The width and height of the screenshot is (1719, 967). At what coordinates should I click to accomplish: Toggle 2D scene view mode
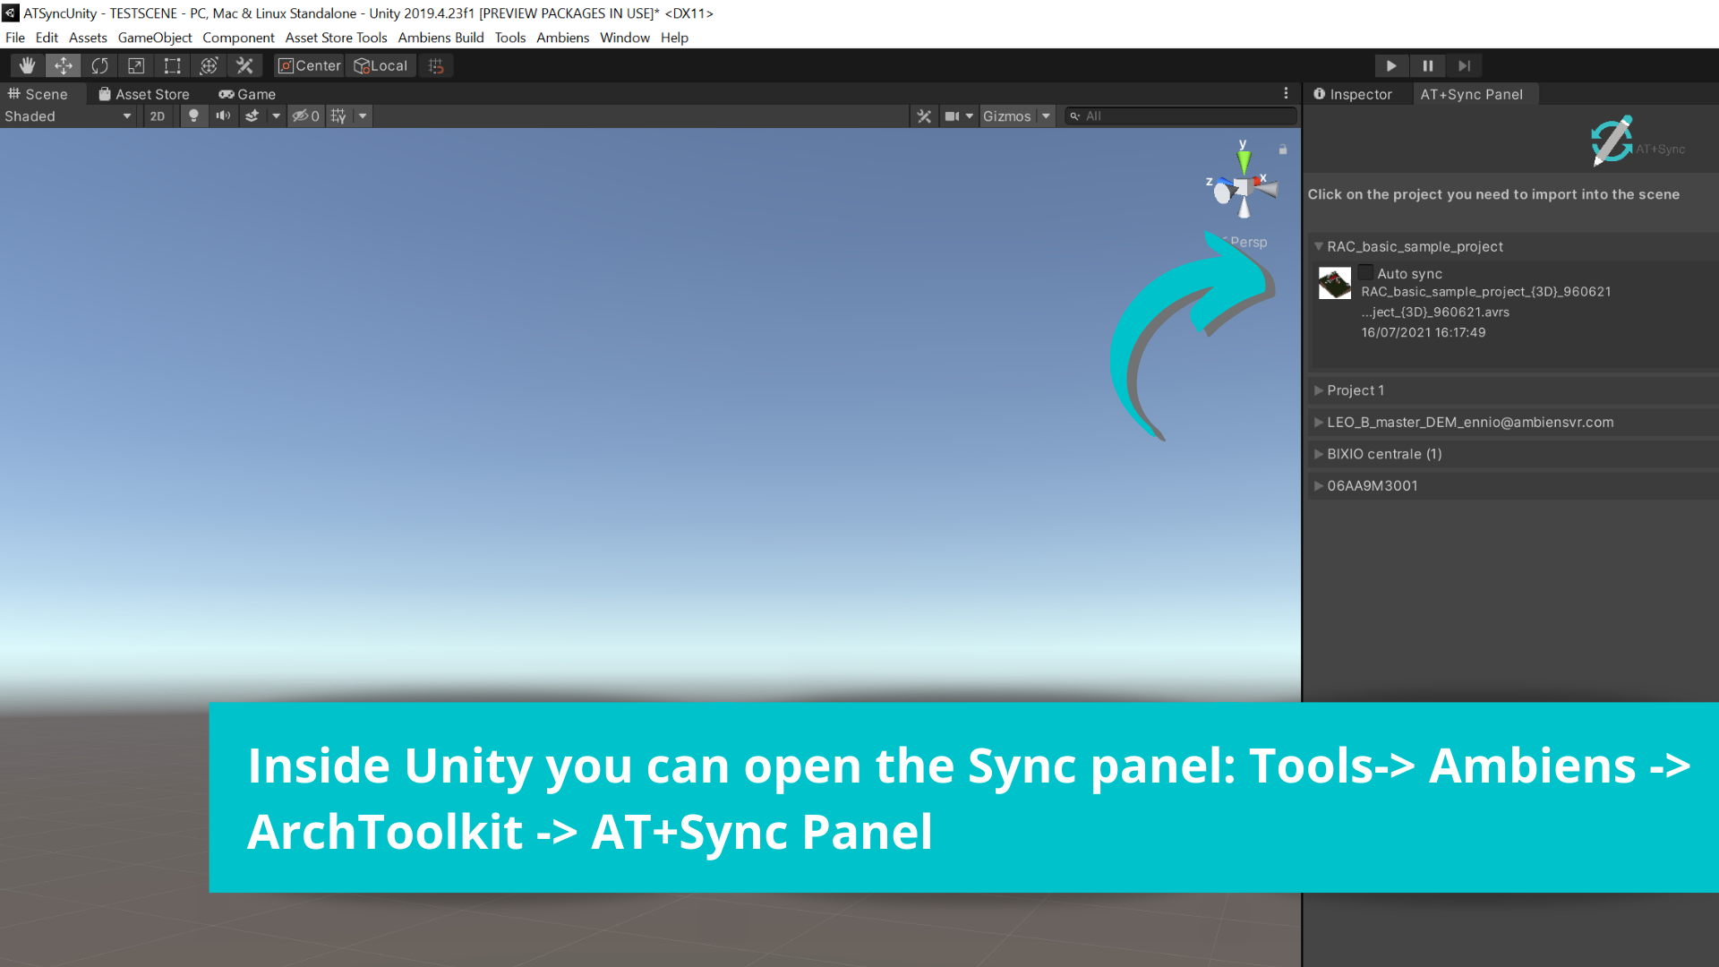click(158, 116)
